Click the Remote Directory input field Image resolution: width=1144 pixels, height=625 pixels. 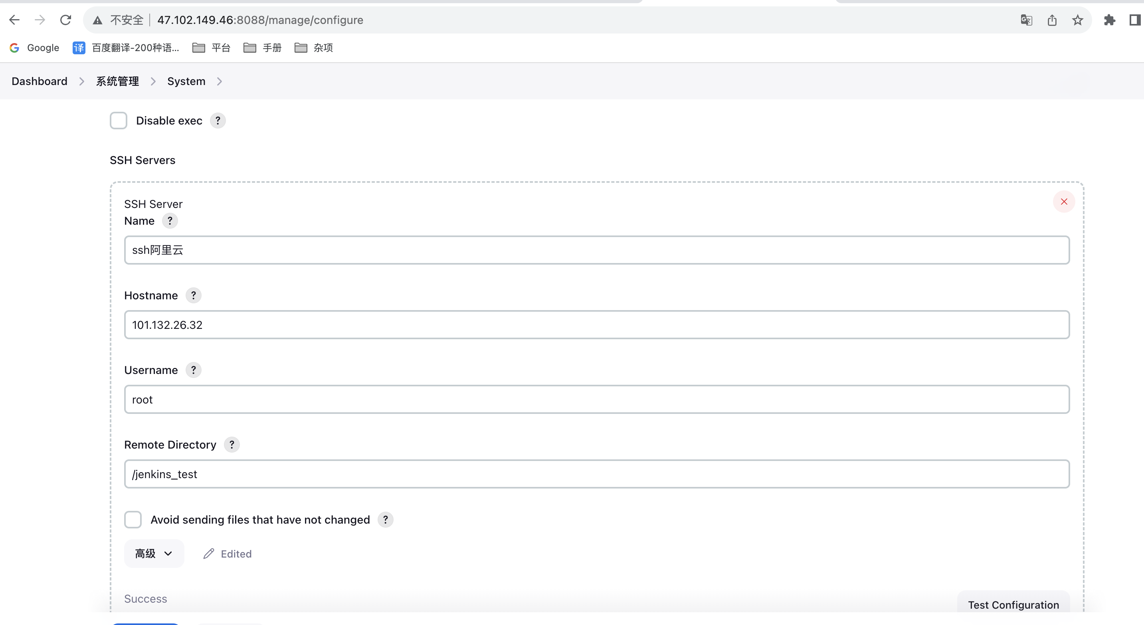click(597, 474)
